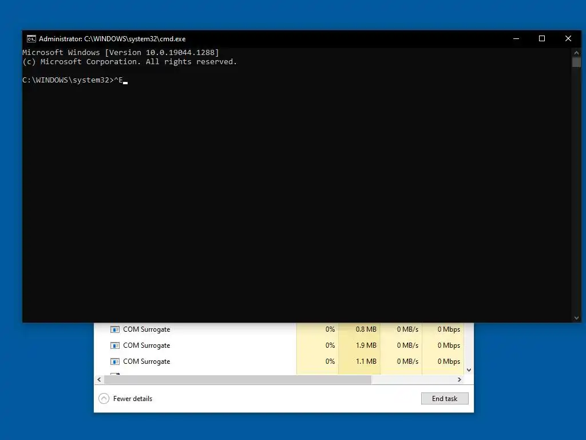The image size is (586, 440).
Task: Click the Command Prompt scroll down arrow
Action: [576, 318]
